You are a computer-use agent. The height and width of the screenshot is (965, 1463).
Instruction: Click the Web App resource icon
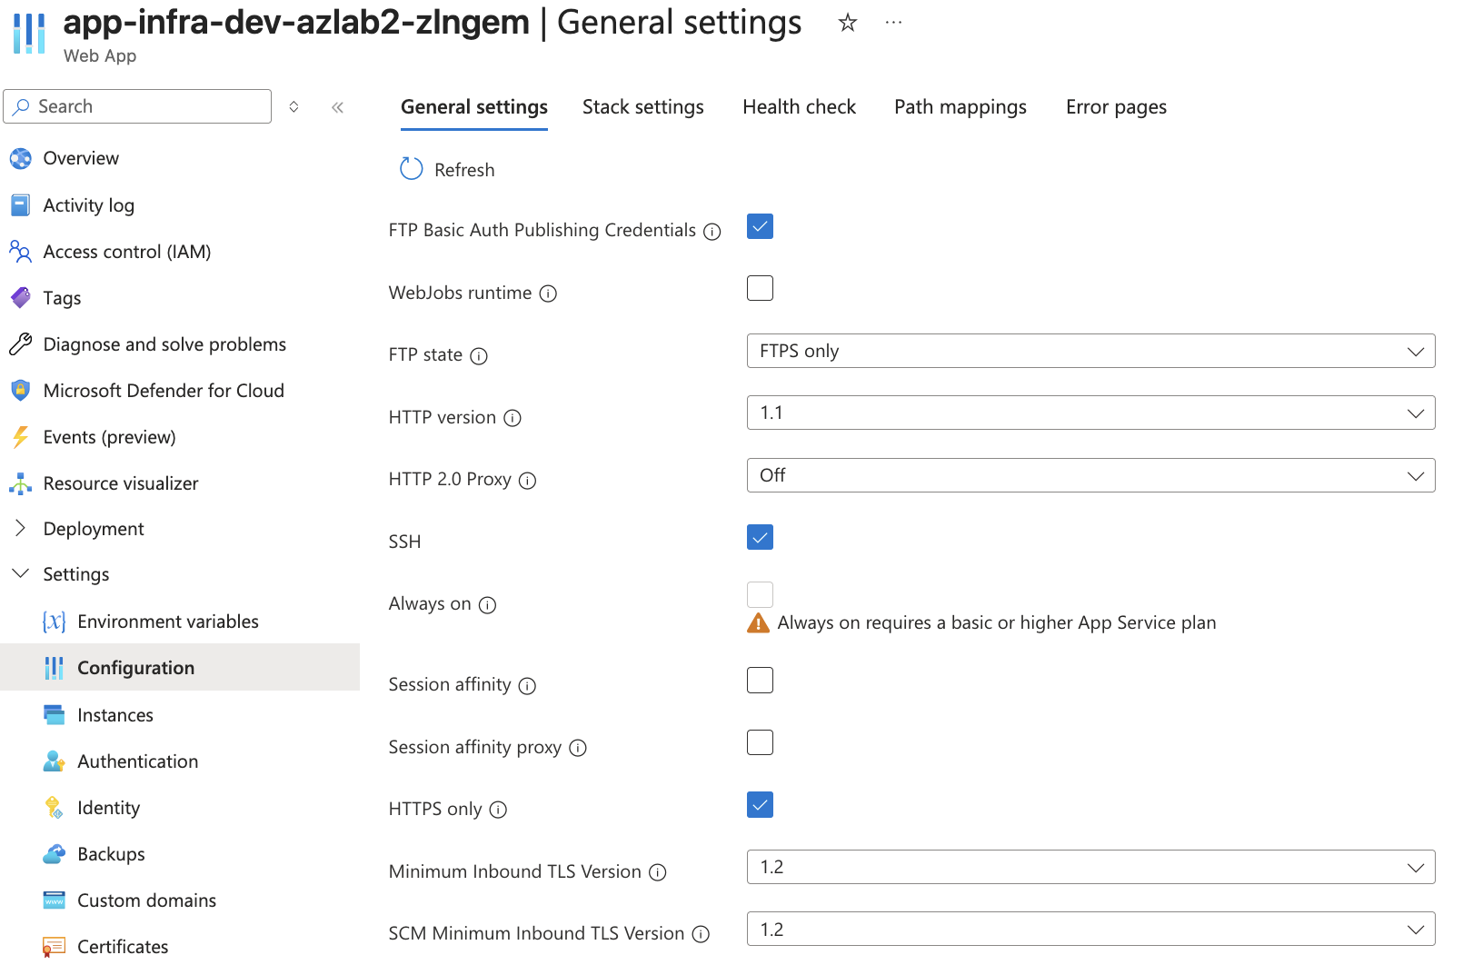tap(29, 34)
